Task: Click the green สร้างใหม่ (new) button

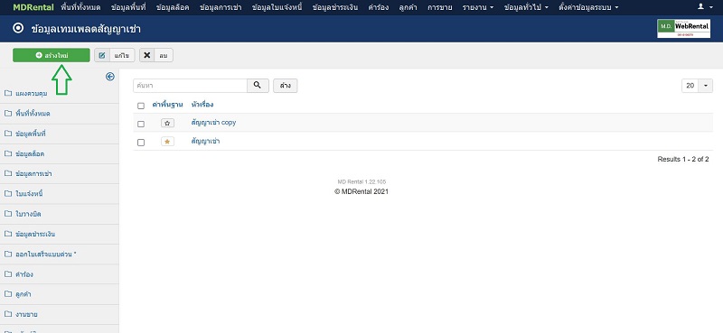Action: 52,55
